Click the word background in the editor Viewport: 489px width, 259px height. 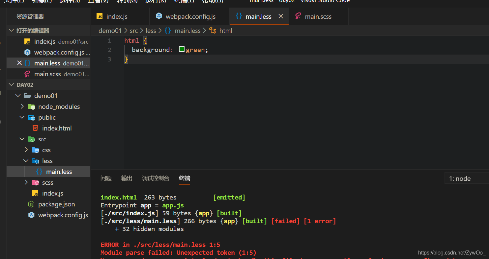pos(151,50)
